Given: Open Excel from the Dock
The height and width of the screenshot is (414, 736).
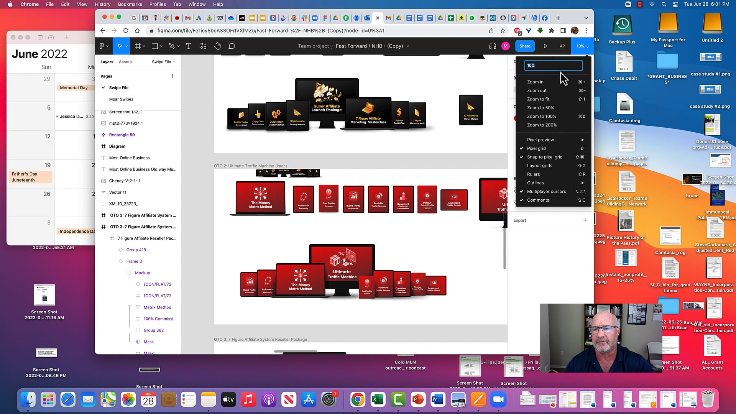Looking at the screenshot, I should 378,400.
